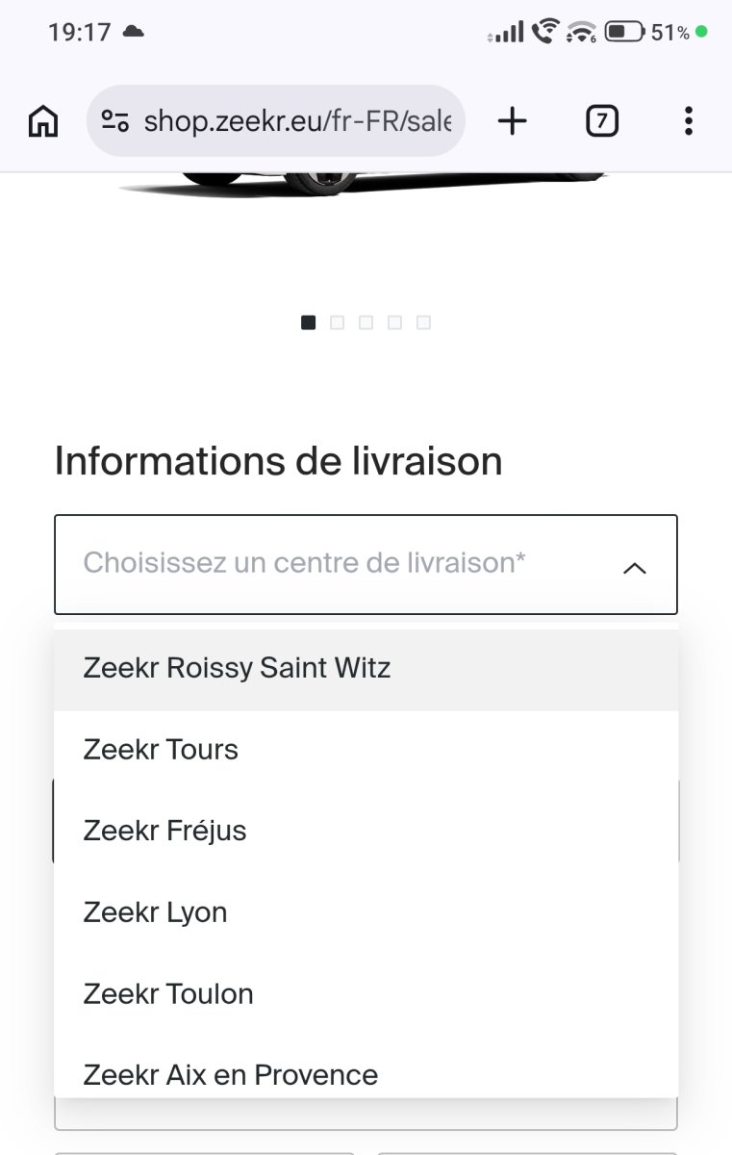
Task: Pick Zeekr Lyon delivery center
Action: [366, 912]
